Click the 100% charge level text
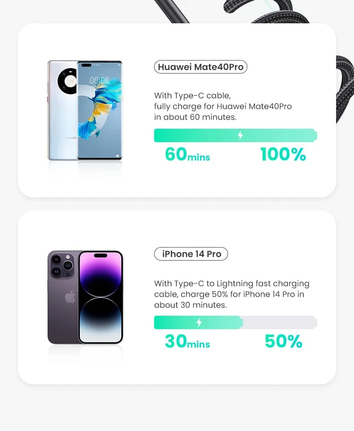354x431 pixels. [283, 154]
